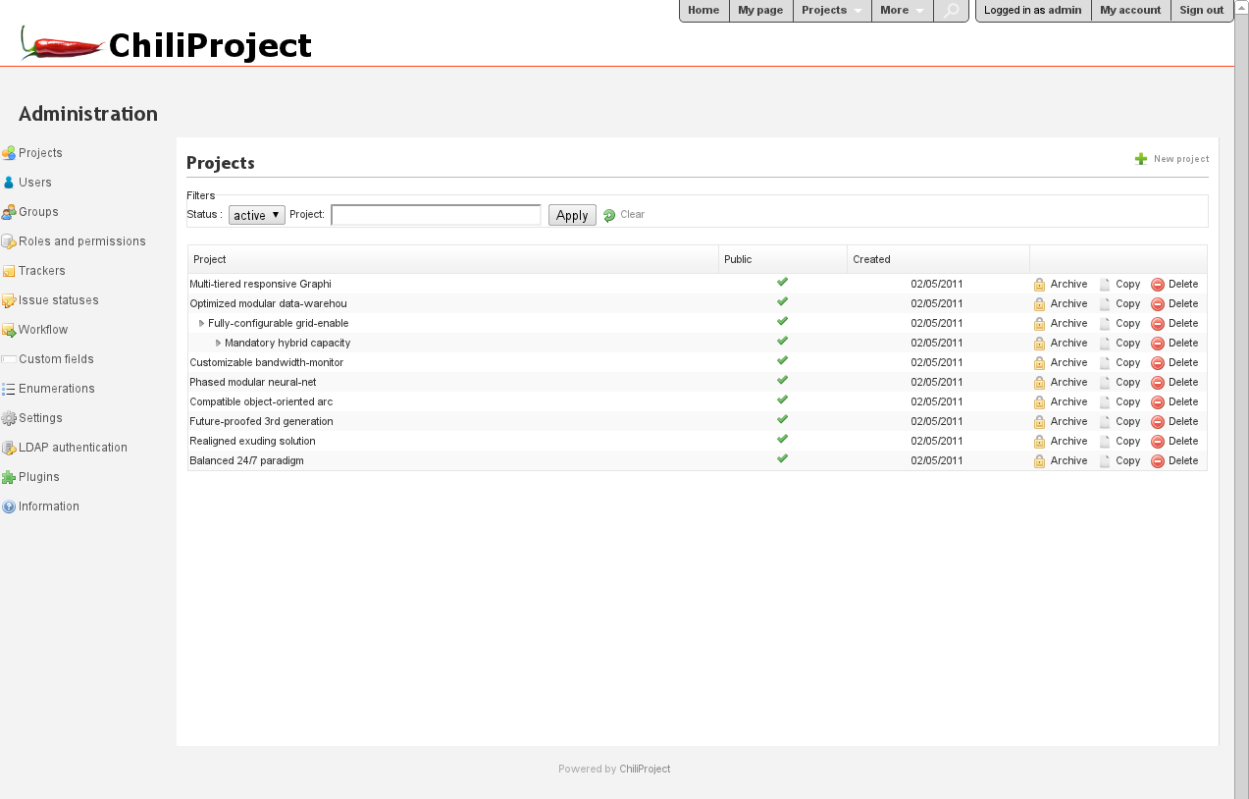This screenshot has width=1249, height=799.
Task: Click the Users icon in sidebar
Action: coord(9,183)
